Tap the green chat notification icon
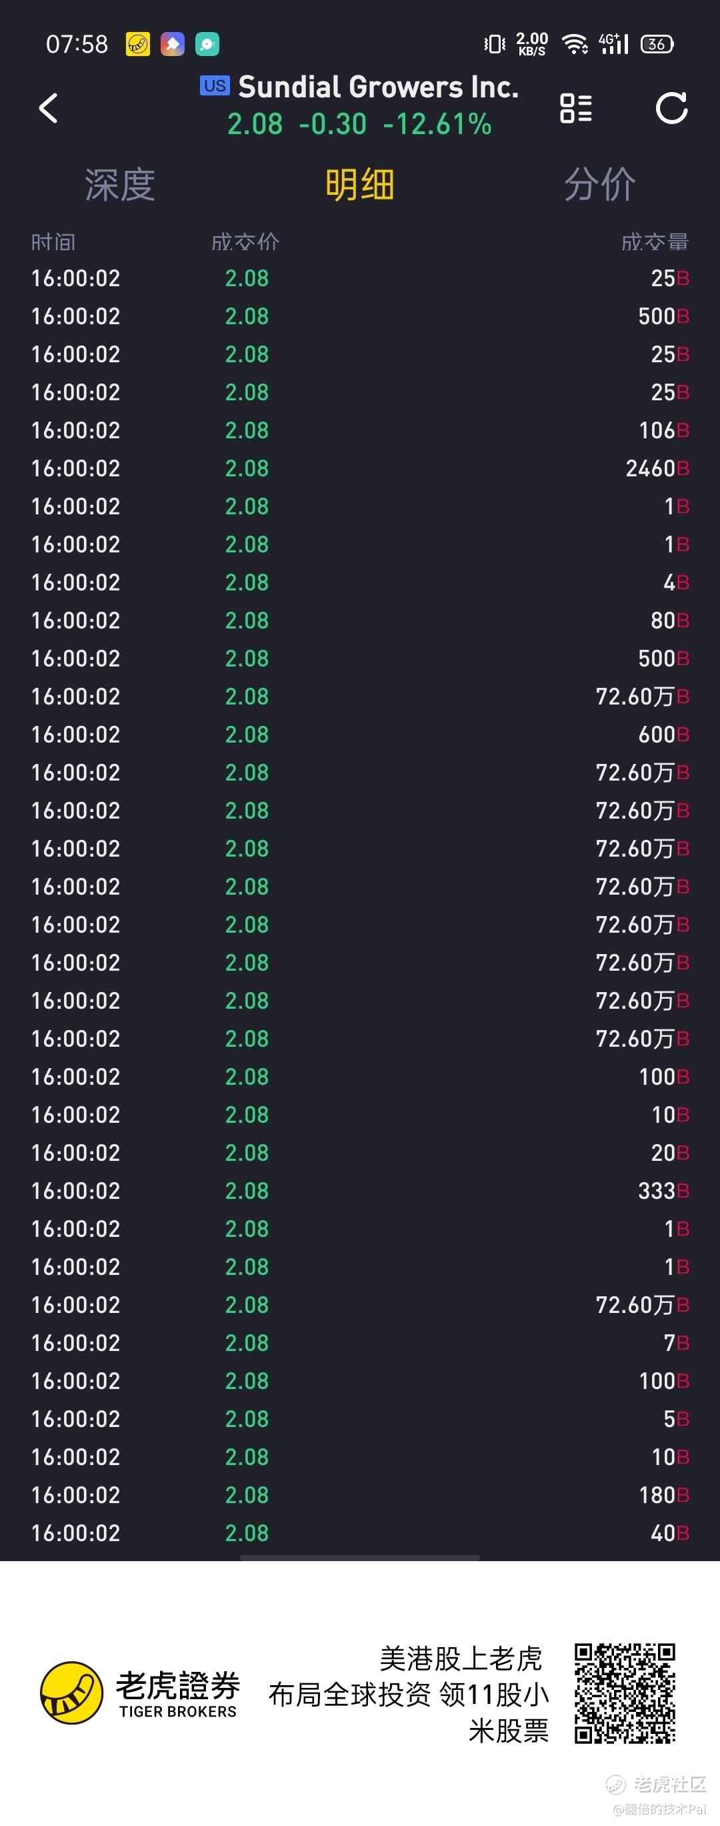720x1826 pixels. click(207, 44)
